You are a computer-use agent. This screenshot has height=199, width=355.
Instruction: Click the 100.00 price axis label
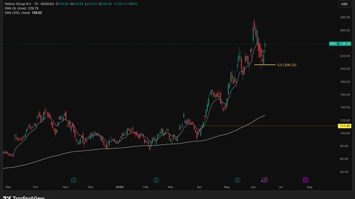345,133
